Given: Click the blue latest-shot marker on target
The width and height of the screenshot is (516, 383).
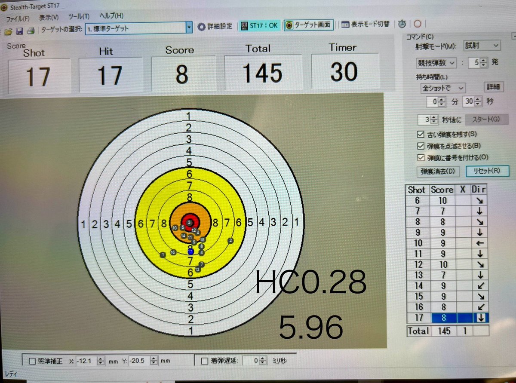Looking at the screenshot, I should 191,251.
